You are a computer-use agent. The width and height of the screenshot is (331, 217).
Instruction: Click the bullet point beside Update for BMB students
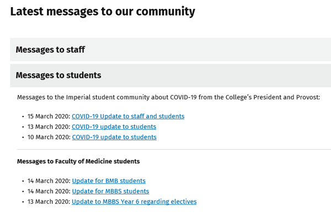[23, 181]
